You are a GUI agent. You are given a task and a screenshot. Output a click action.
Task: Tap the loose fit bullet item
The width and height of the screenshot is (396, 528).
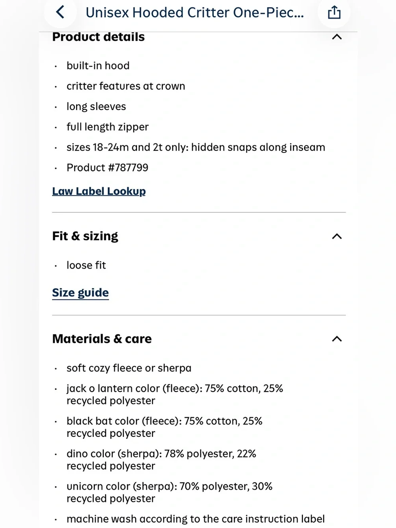point(86,265)
